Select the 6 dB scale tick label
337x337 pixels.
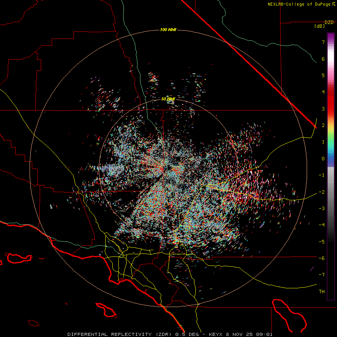pyautogui.click(x=323, y=59)
